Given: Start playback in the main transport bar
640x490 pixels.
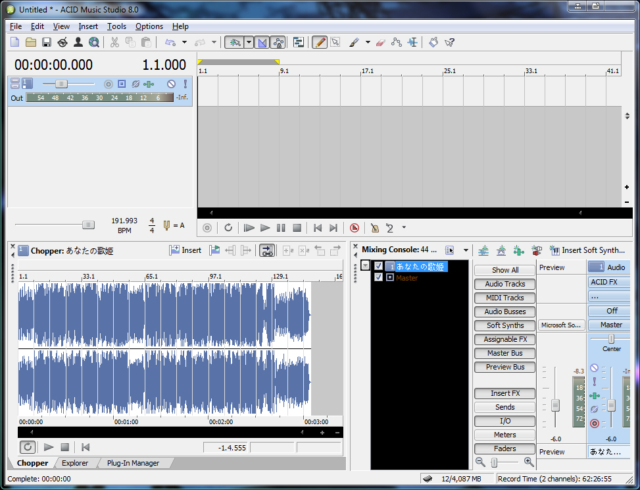Looking at the screenshot, I should (x=265, y=228).
